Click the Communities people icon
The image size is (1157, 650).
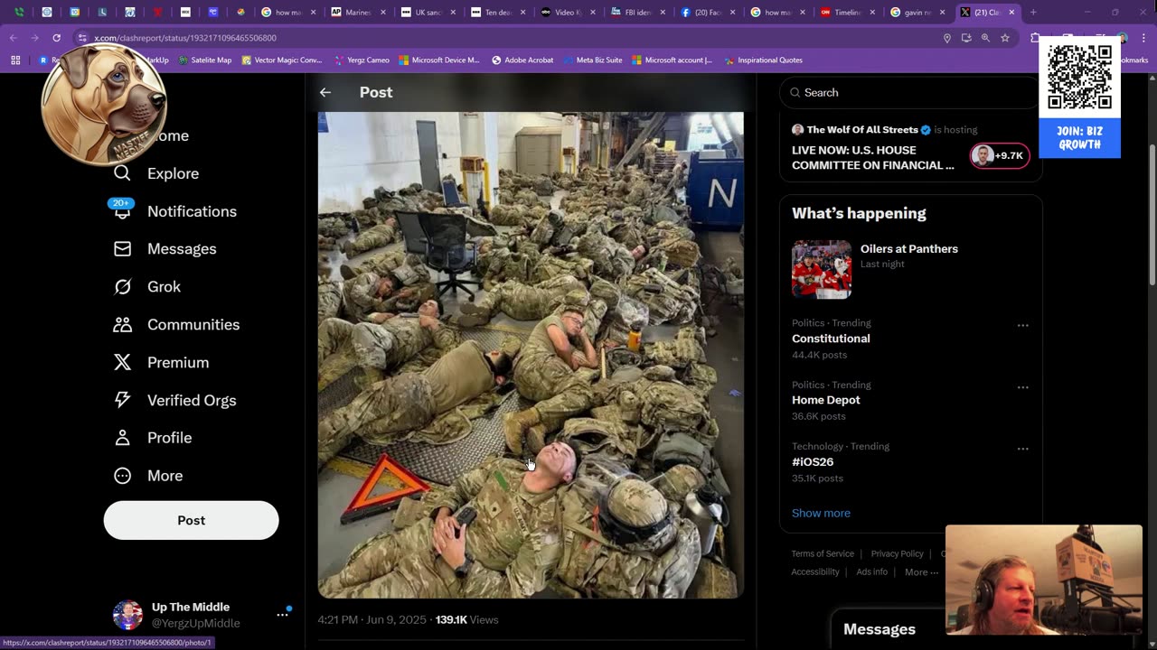coord(123,325)
